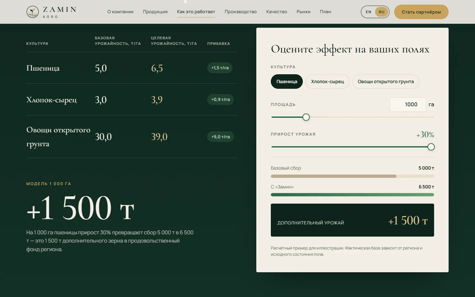475x297 pixels.
Task: Click the +9,0 т/га badge for Овощи
Action: click(220, 137)
